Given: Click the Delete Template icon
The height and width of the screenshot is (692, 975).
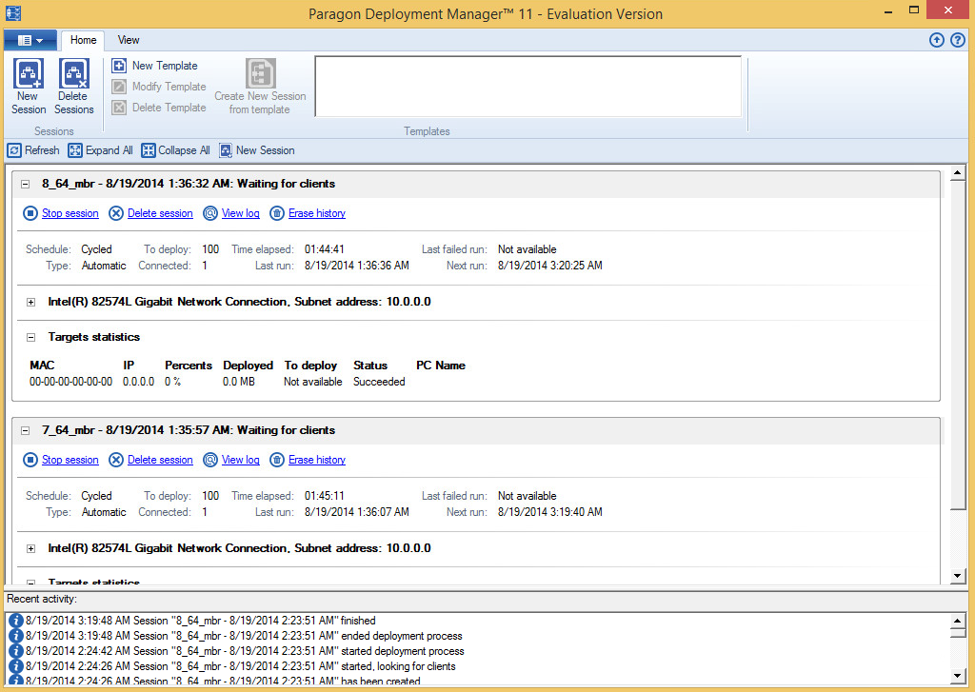Looking at the screenshot, I should 119,108.
